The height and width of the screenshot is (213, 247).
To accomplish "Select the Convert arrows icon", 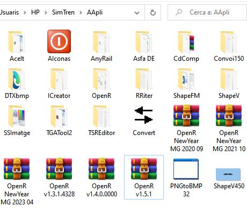I will (144, 115).
